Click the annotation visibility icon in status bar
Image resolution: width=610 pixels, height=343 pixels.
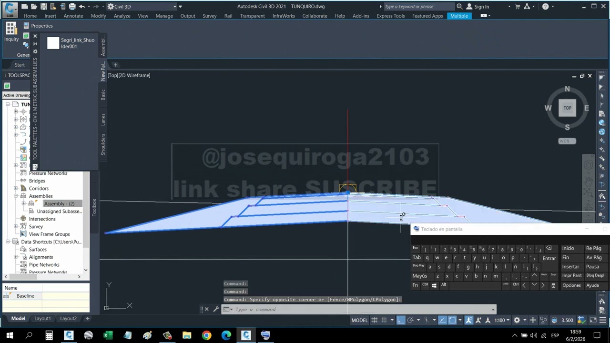pyautogui.click(x=468, y=320)
